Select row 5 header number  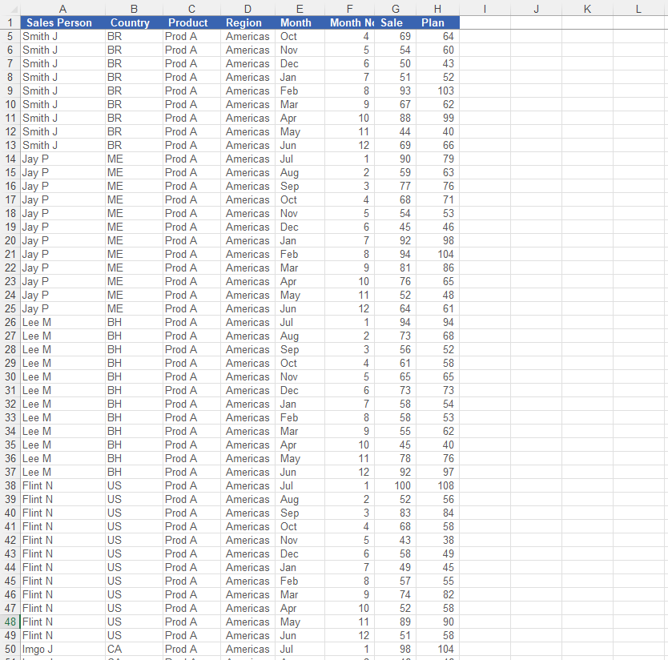(x=10, y=36)
